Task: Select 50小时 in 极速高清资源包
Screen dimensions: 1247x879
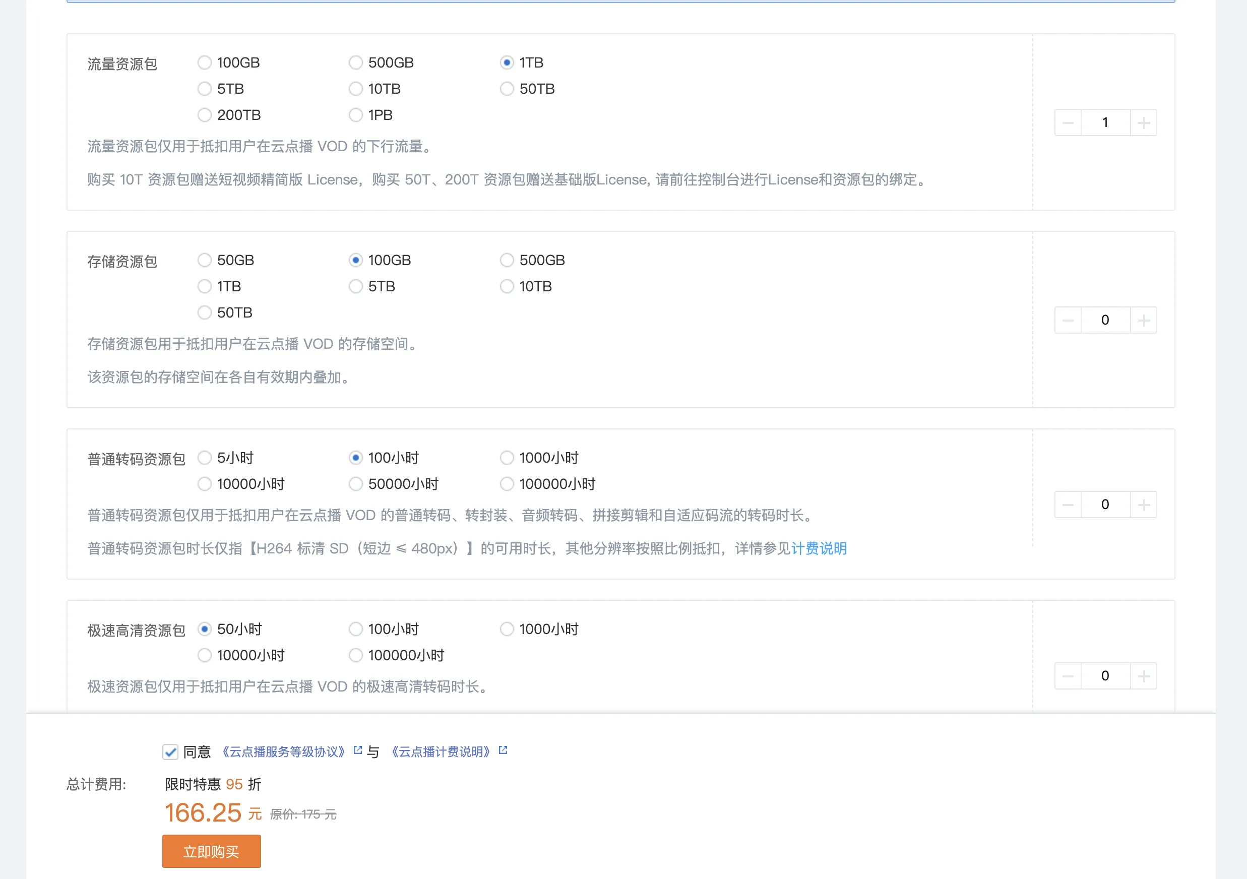Action: (204, 630)
